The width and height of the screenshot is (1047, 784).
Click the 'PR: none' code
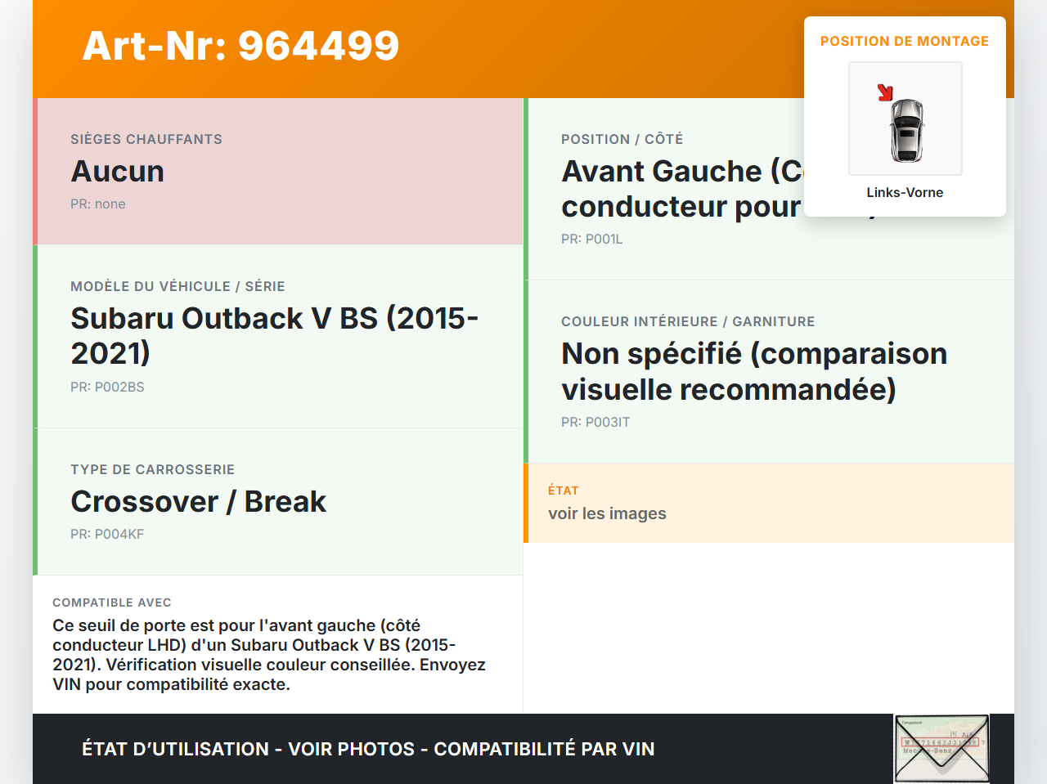pyautogui.click(x=98, y=204)
